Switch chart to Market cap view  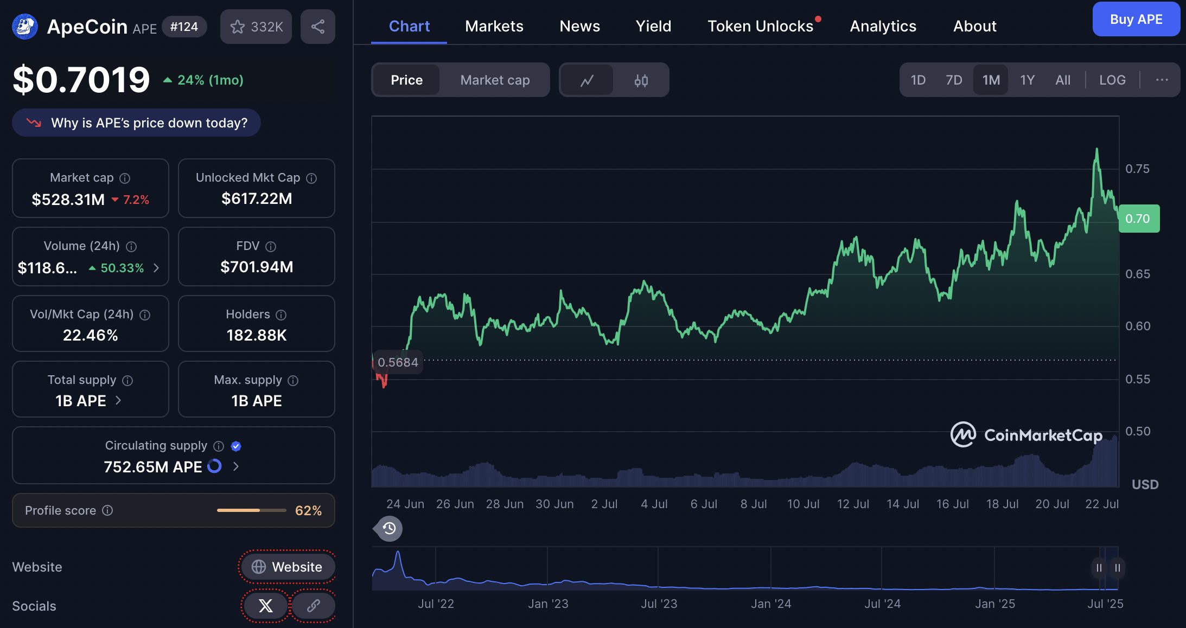tap(495, 80)
